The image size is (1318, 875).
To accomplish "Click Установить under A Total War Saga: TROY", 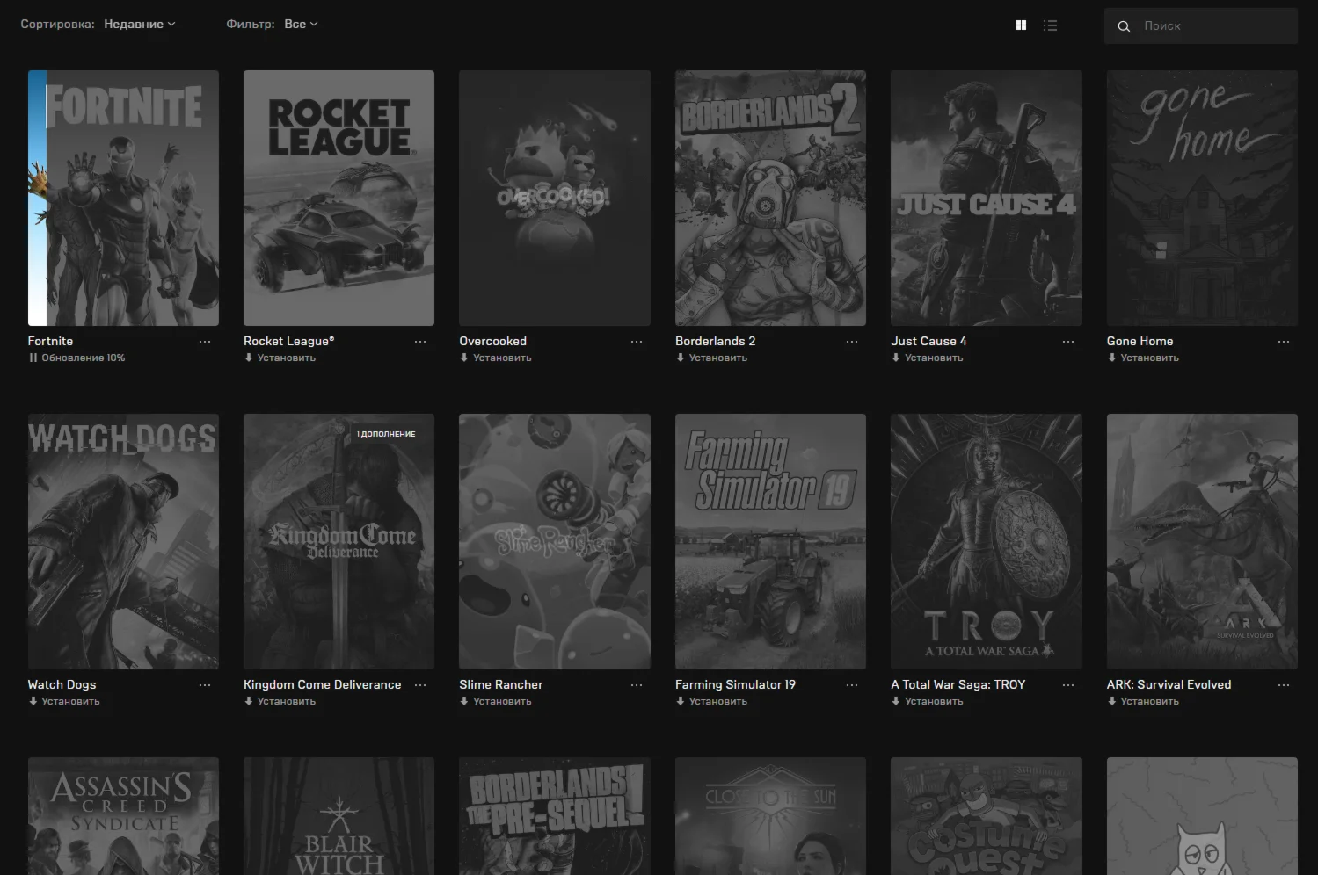I will click(x=927, y=701).
